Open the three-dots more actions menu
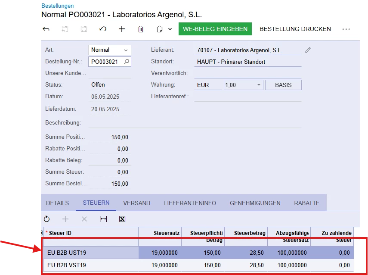The height and width of the screenshot is (275, 368). pos(346,29)
